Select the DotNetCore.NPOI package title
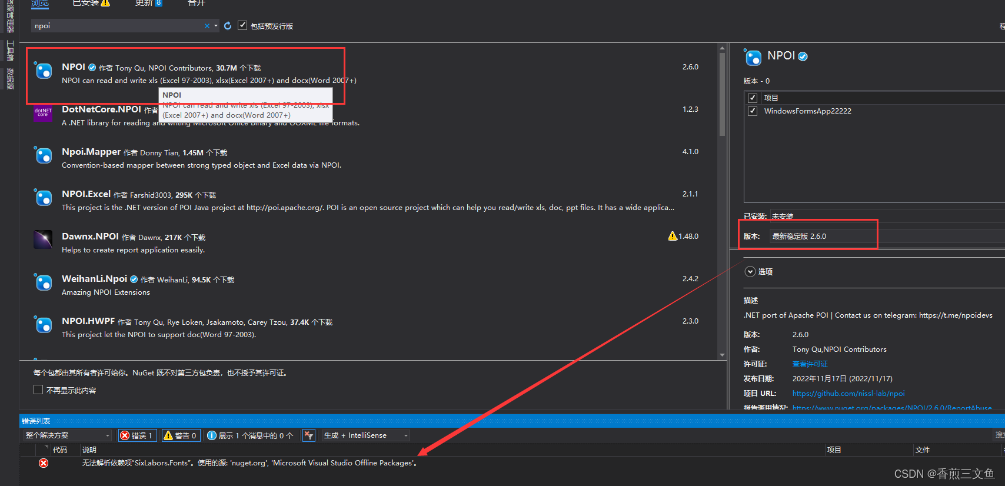 [101, 109]
